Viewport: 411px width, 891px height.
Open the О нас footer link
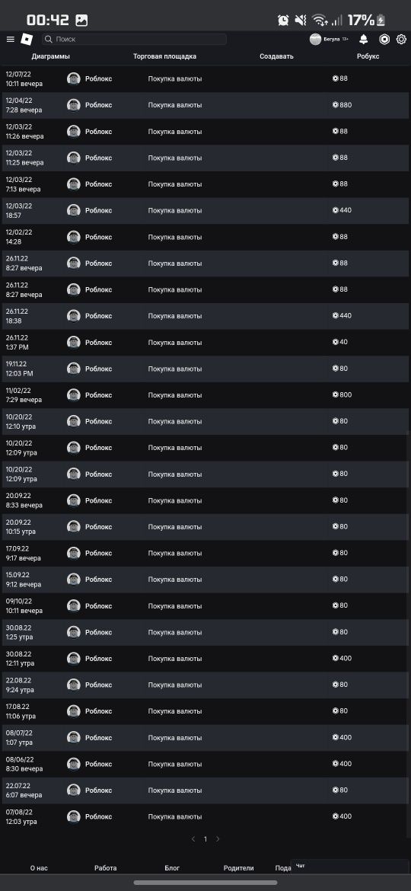coord(39,867)
